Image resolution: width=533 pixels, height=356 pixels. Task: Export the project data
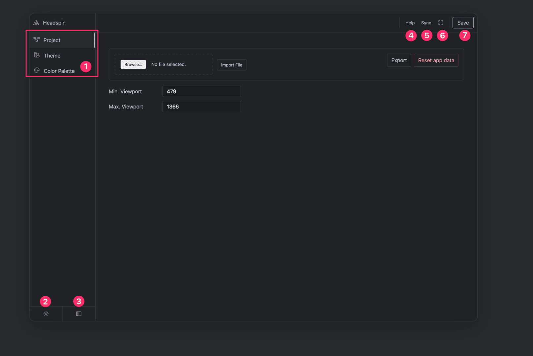(399, 60)
